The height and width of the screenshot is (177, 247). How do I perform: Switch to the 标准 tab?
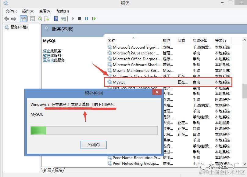click(x=59, y=170)
